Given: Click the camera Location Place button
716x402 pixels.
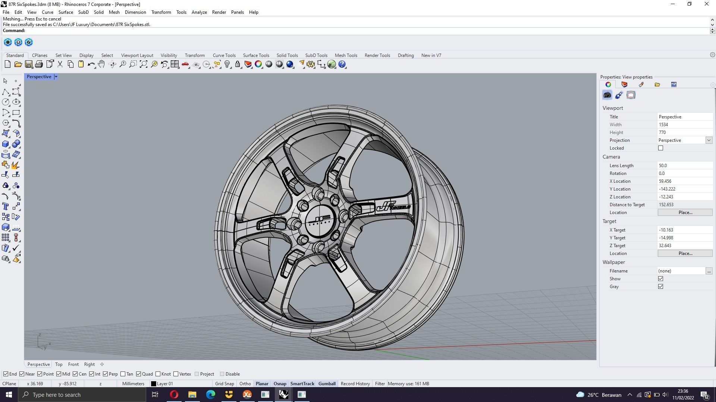Looking at the screenshot, I should 685,213.
